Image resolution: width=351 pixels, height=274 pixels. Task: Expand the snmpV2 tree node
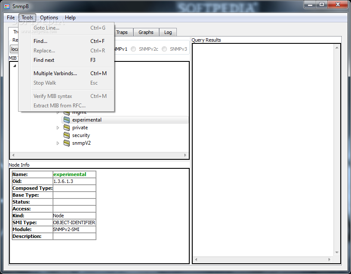(58, 143)
